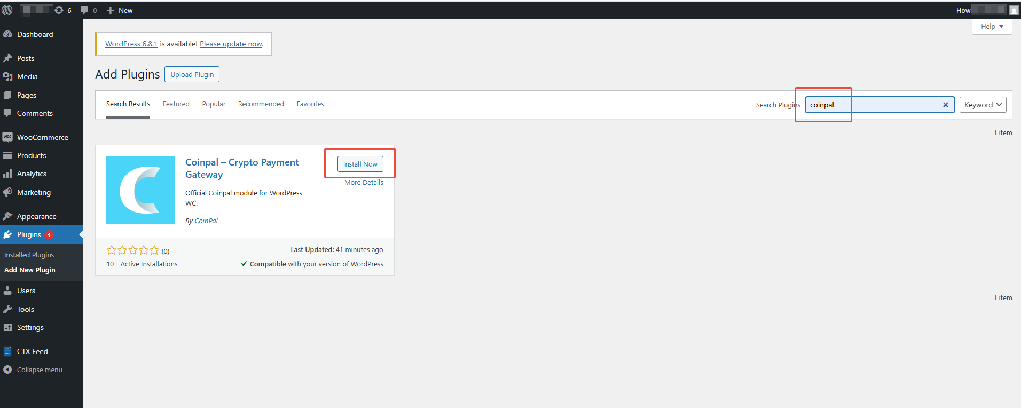Click the Please update now link
The image size is (1021, 408).
[x=231, y=44]
